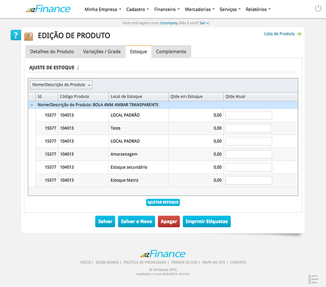Collapse the BOLA 4MM AMBAR group row
Image resolution: width=326 pixels, height=287 pixels.
point(32,105)
